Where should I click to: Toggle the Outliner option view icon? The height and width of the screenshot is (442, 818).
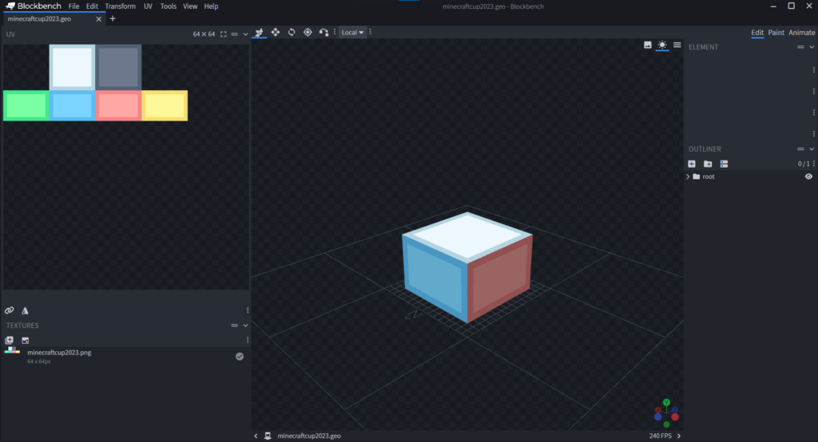click(x=724, y=164)
